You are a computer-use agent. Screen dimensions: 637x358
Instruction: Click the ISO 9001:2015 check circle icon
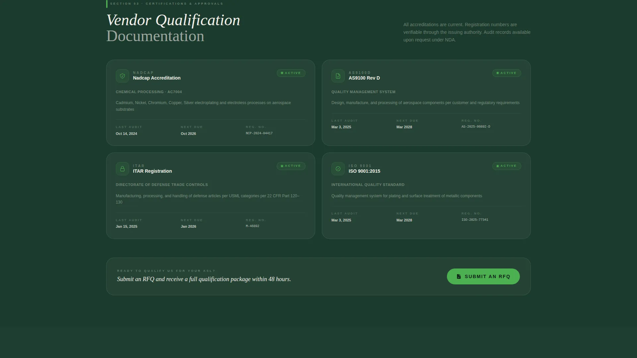pos(338,169)
